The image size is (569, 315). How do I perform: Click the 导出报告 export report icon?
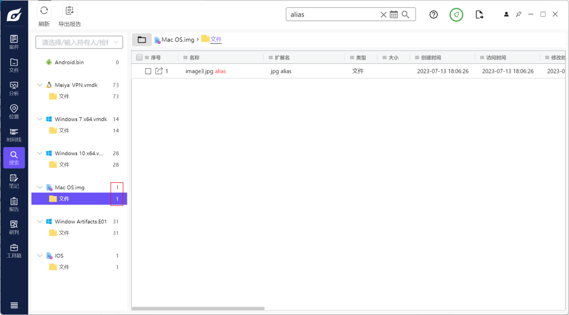click(x=69, y=11)
